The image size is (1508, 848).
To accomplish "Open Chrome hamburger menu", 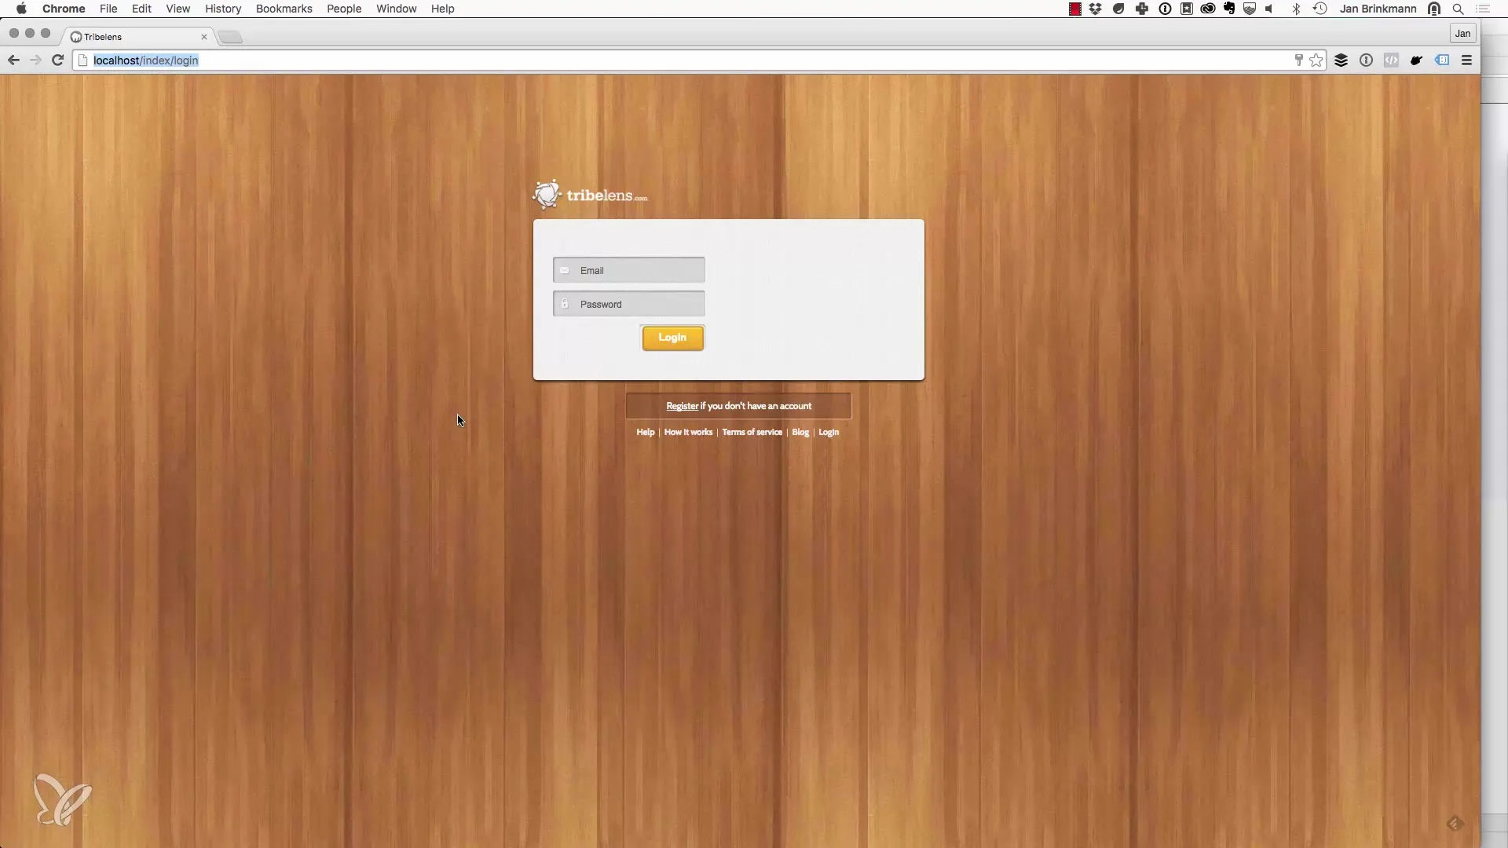I will [1466, 60].
